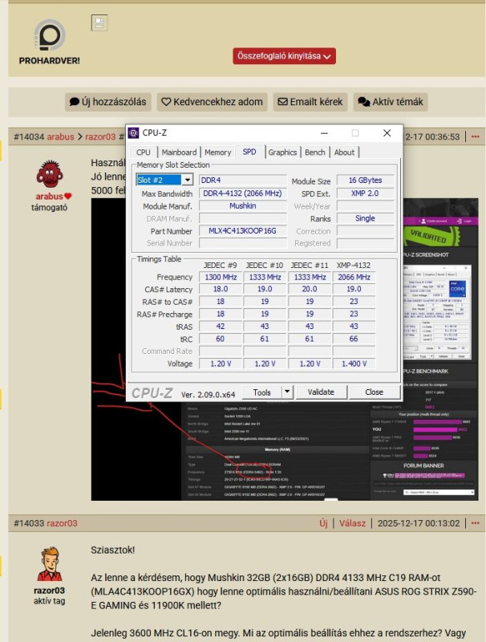Click the 1300 MHz JEDEC #9 frequency cell

tap(221, 277)
